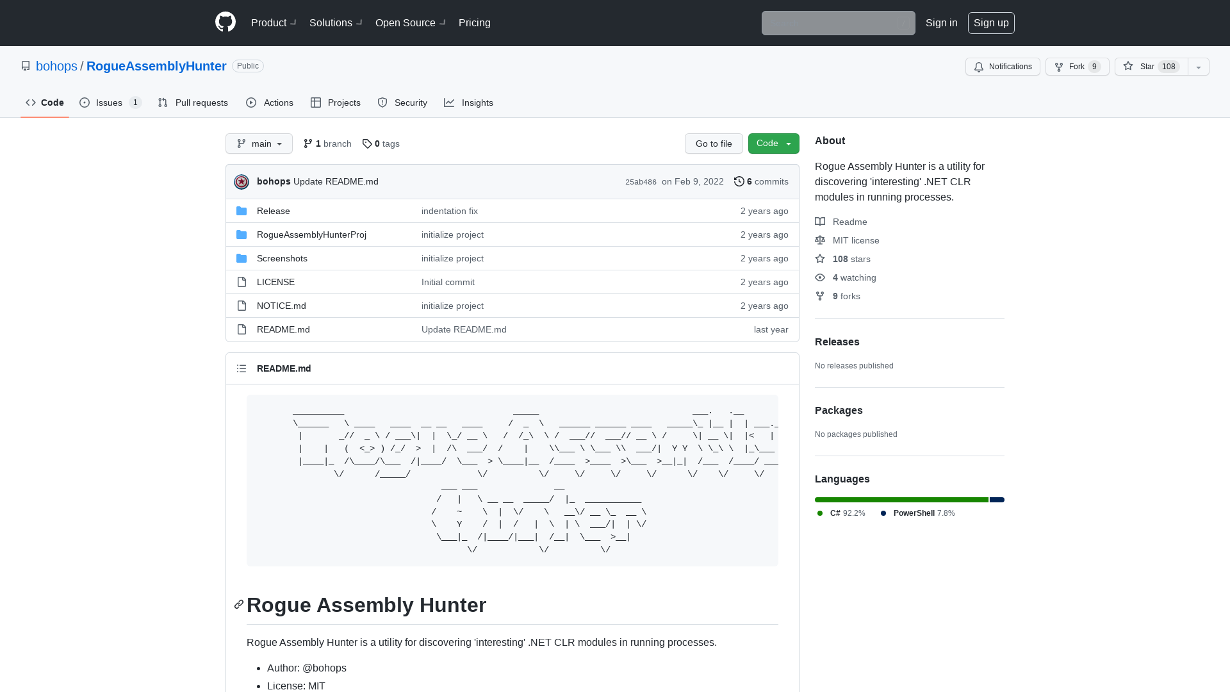Click the Readme book icon in About
This screenshot has width=1230, height=692.
point(820,222)
